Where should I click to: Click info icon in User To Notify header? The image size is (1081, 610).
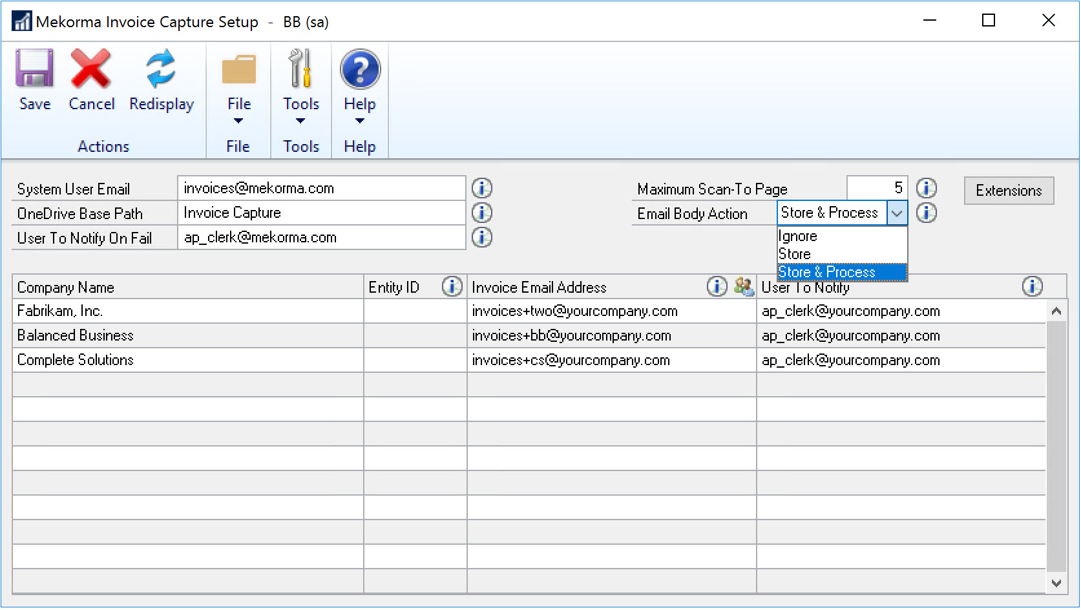1032,286
